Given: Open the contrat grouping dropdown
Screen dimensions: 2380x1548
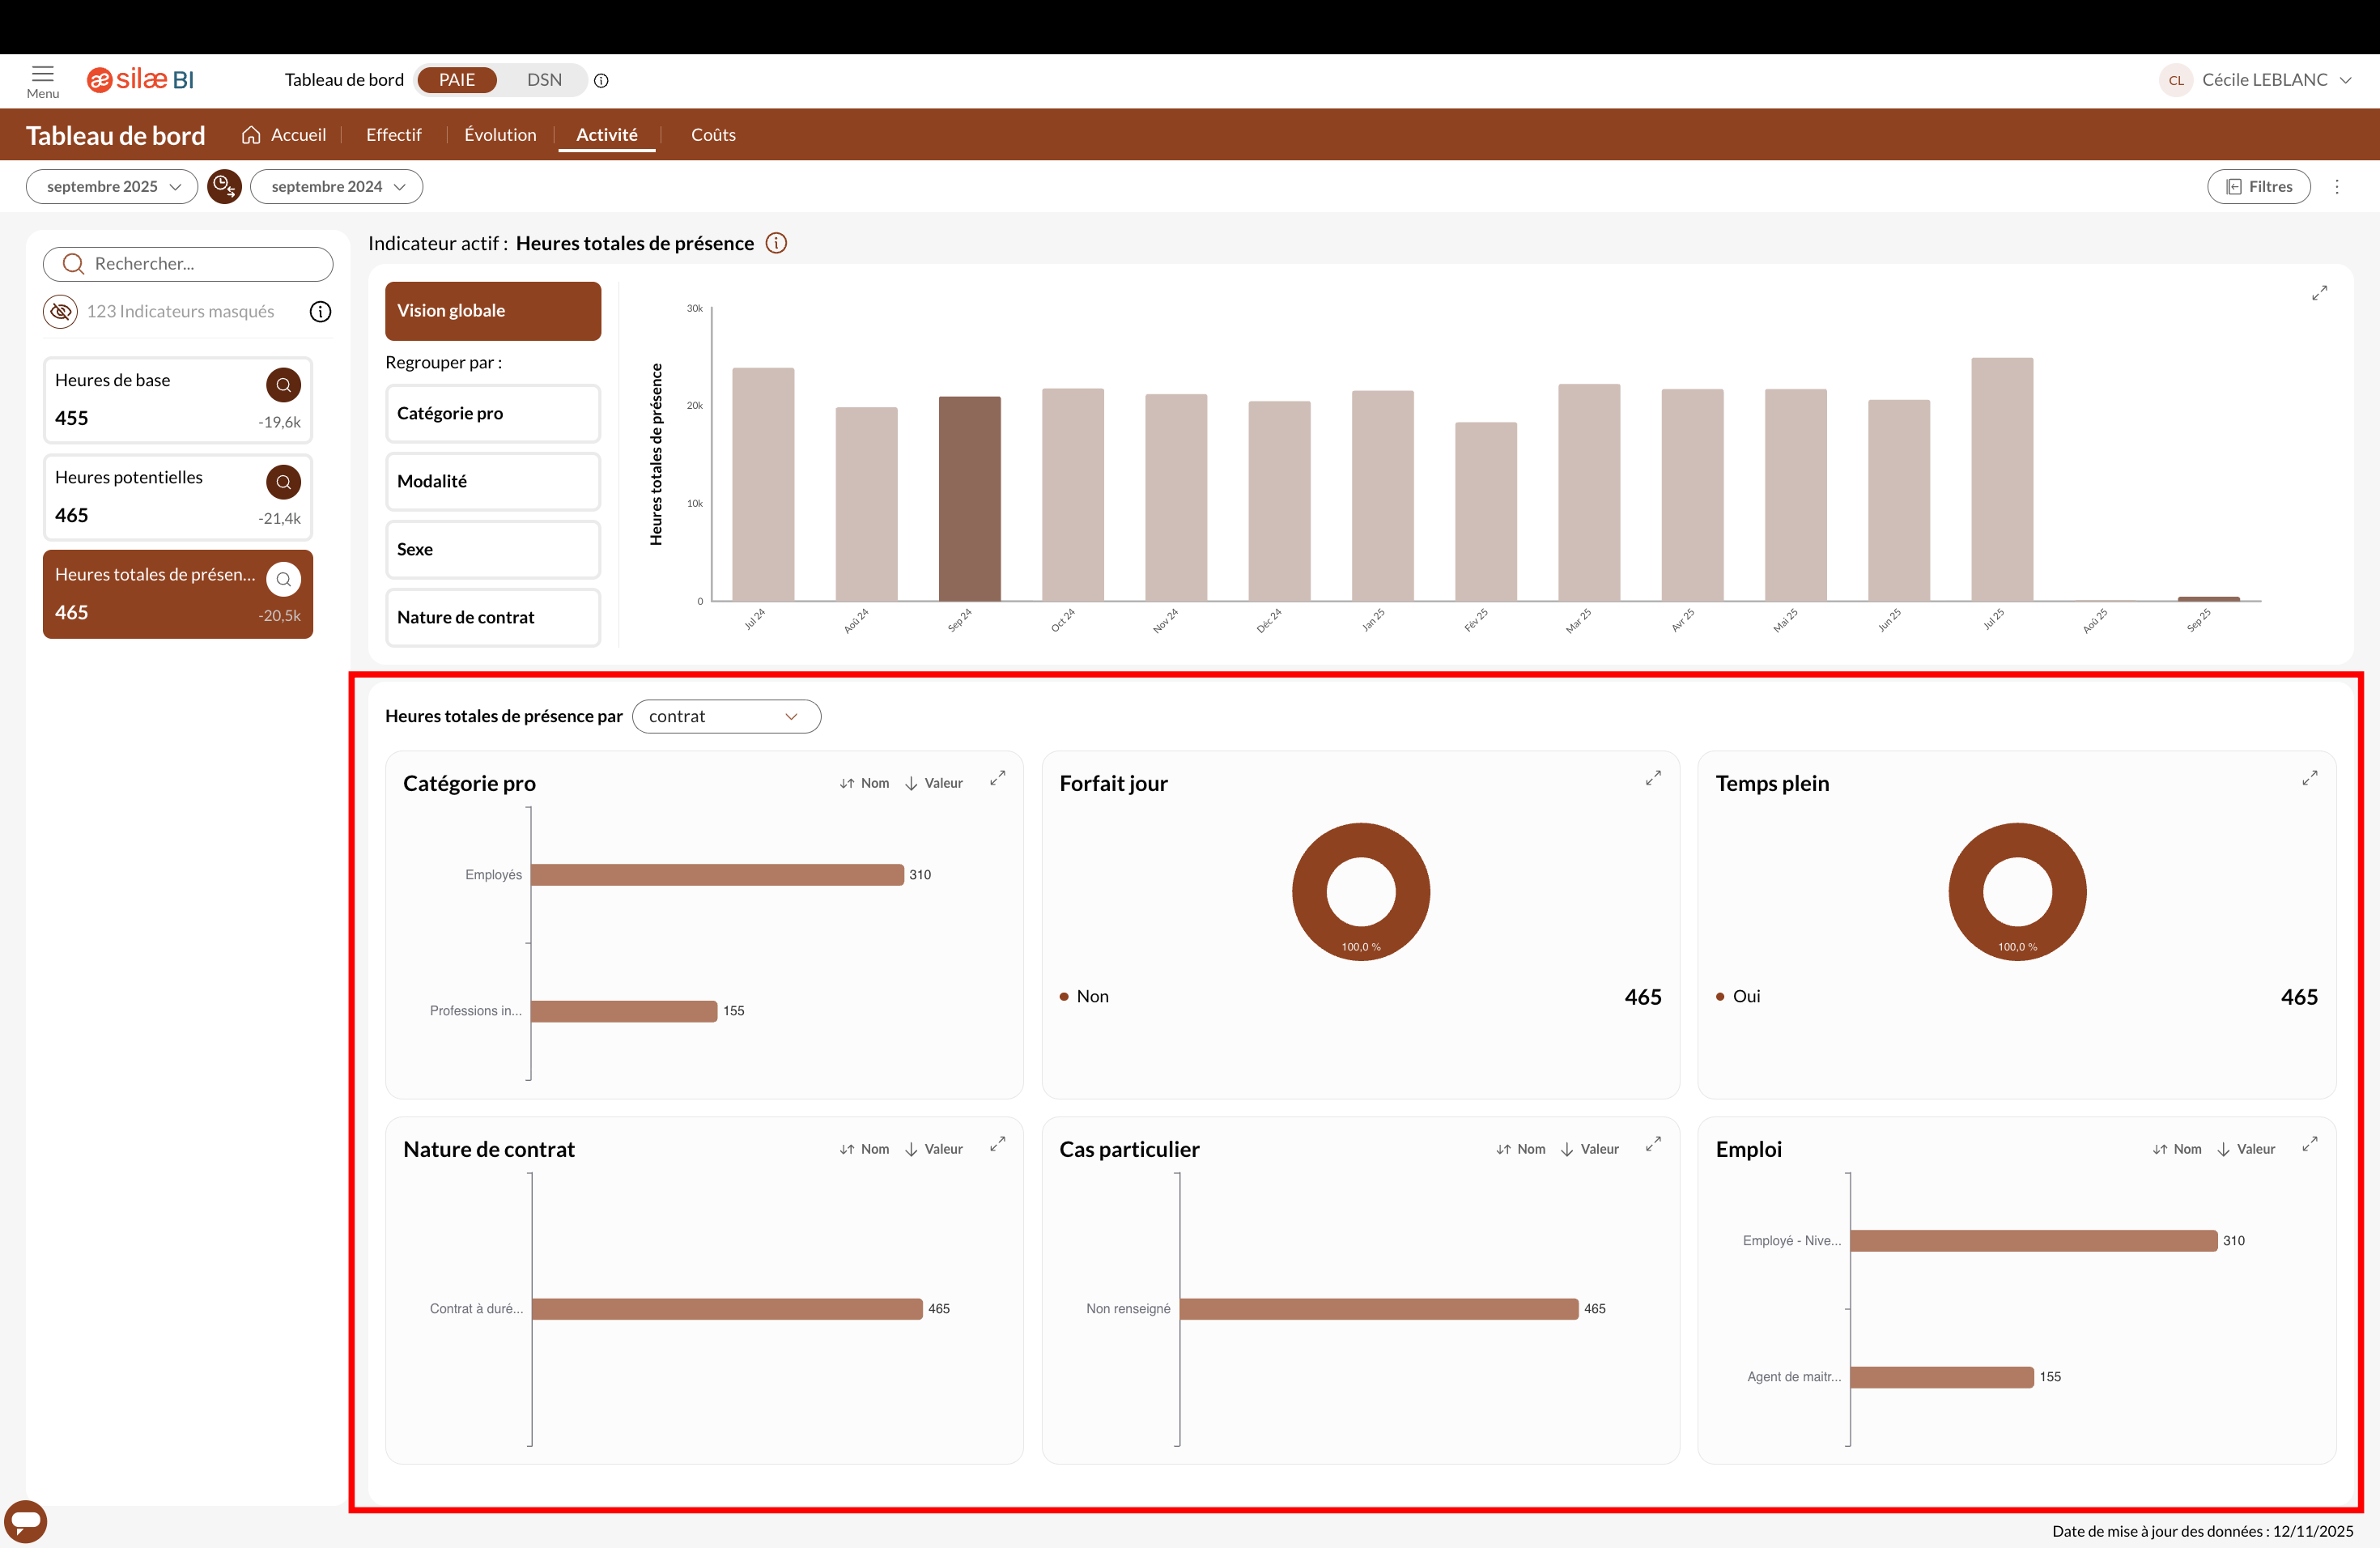Looking at the screenshot, I should (726, 716).
